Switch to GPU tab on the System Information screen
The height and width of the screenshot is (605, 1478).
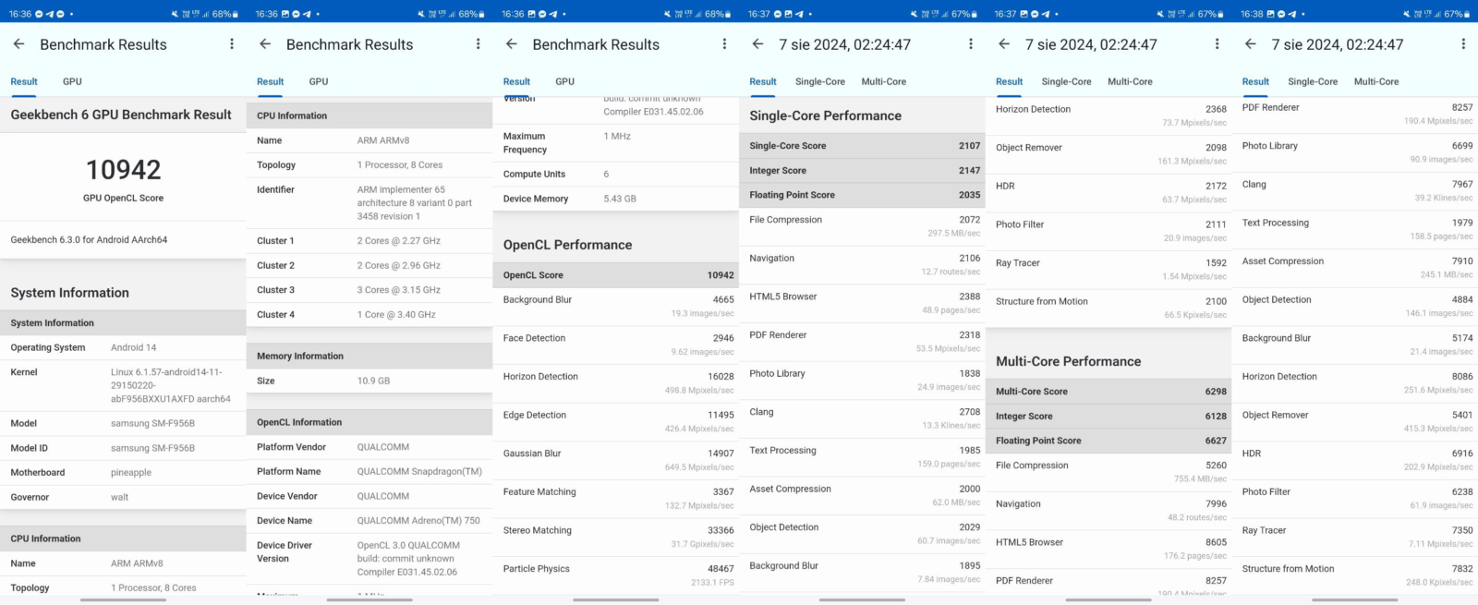click(72, 81)
